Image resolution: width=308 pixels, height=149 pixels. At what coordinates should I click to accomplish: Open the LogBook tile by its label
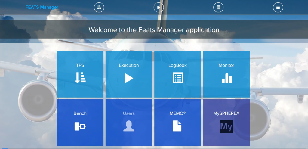[x=177, y=65]
